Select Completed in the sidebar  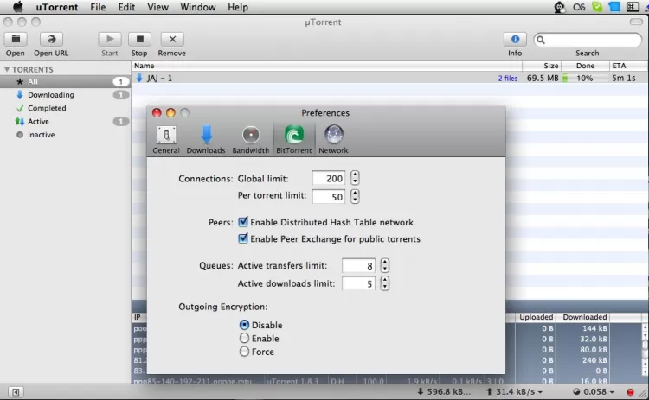coord(66,108)
